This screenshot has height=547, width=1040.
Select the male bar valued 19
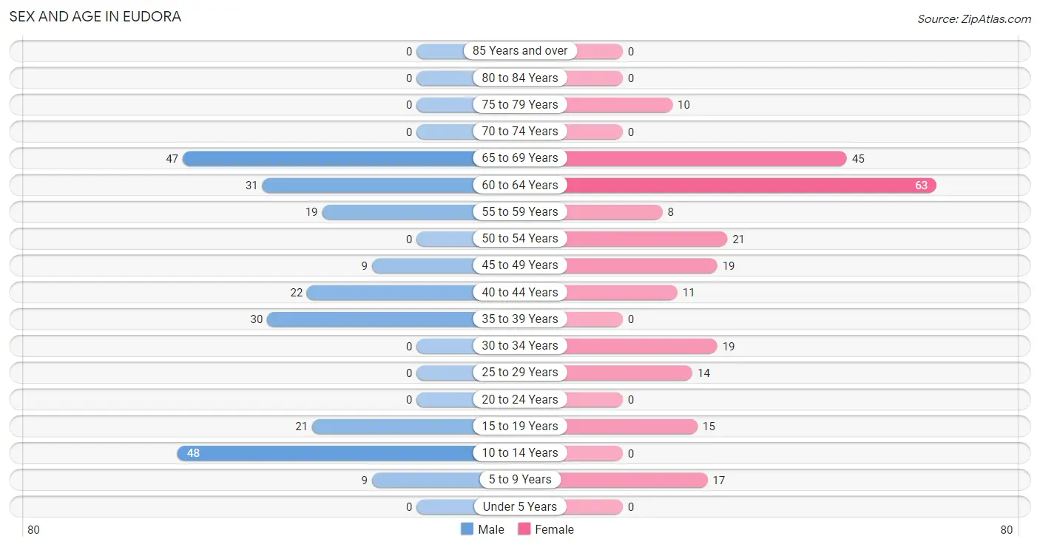point(401,212)
